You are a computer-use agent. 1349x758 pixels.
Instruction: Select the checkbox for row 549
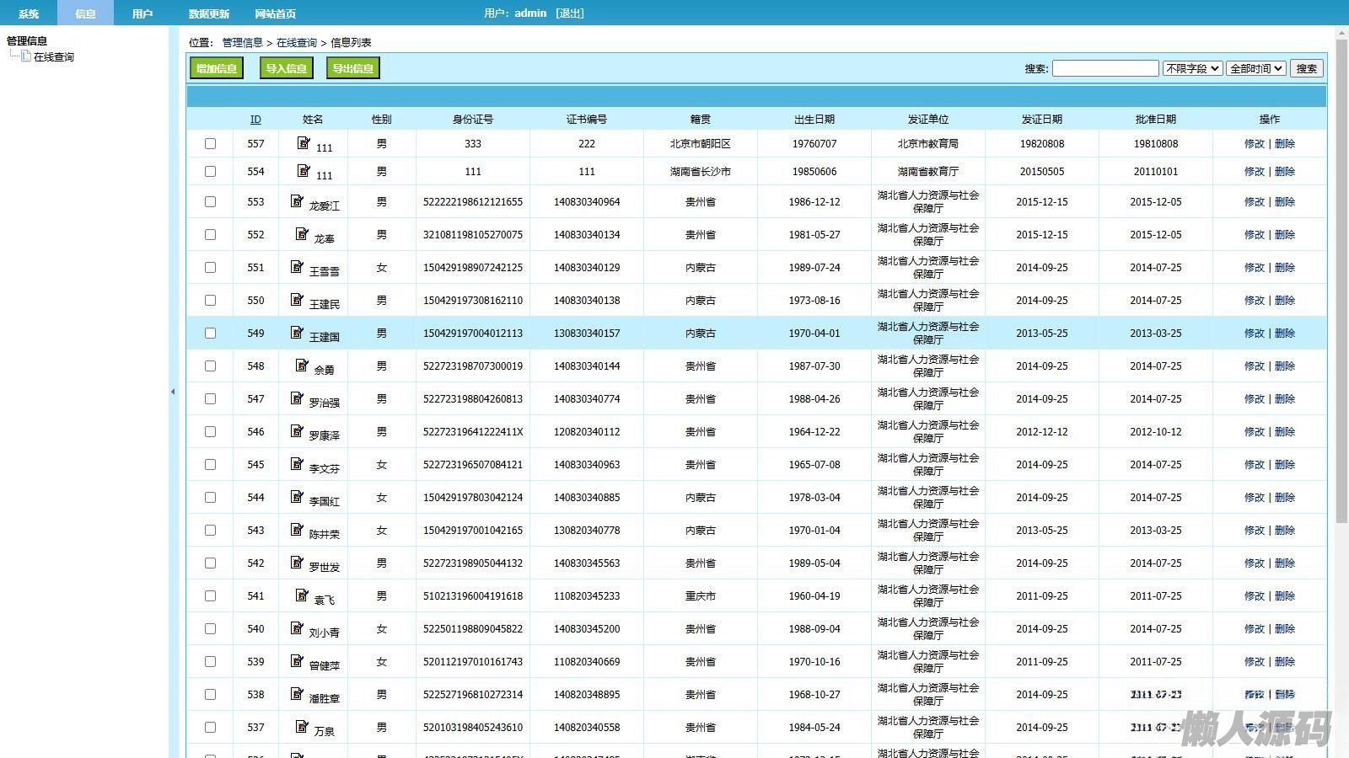click(211, 334)
